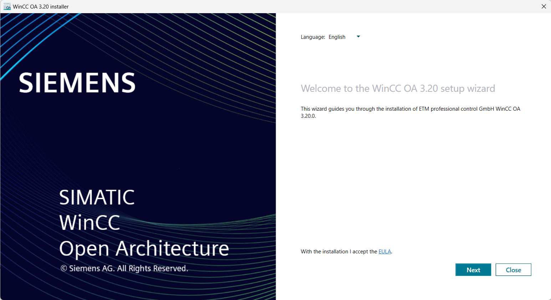
Task: Click the SIMATIC banner text
Action: pyautogui.click(x=97, y=197)
